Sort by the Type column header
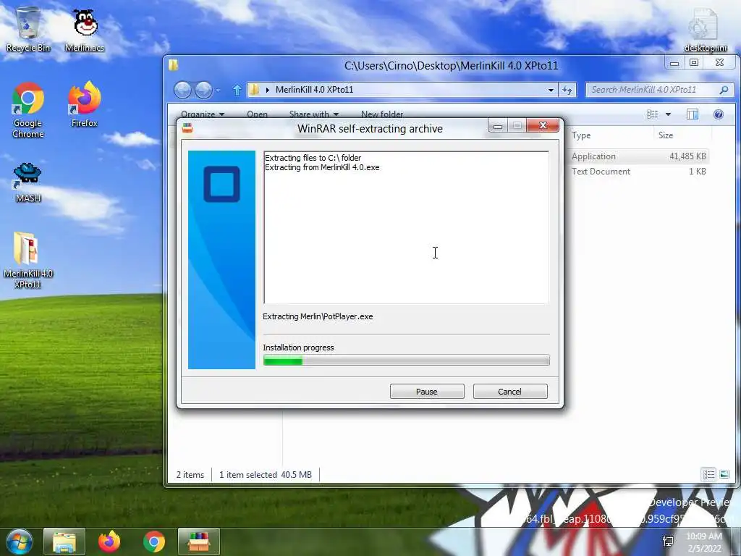Viewport: 741px width, 556px height. click(581, 135)
